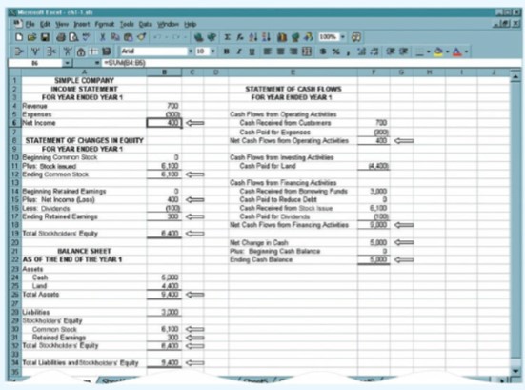Open the Borders style dropdown arrow
The height and width of the screenshot is (390, 525).
click(x=428, y=51)
